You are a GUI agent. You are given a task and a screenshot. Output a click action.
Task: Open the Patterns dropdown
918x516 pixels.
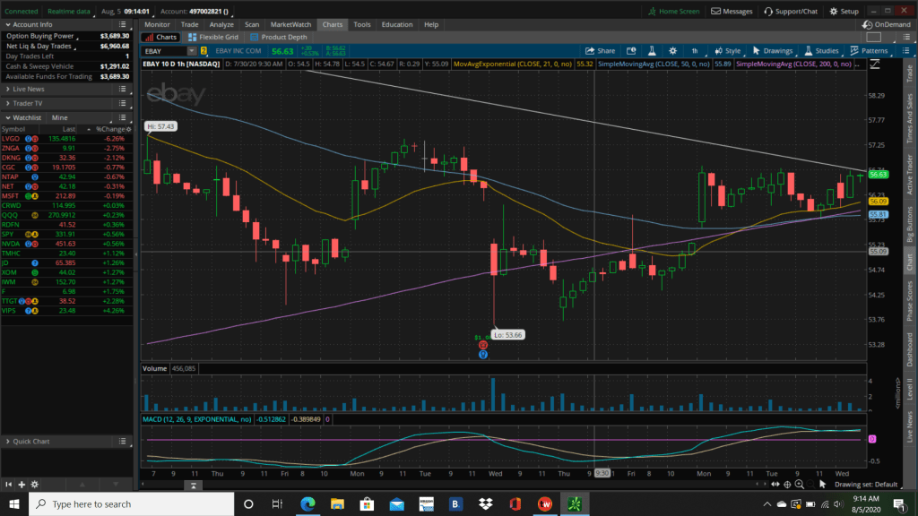pyautogui.click(x=868, y=51)
